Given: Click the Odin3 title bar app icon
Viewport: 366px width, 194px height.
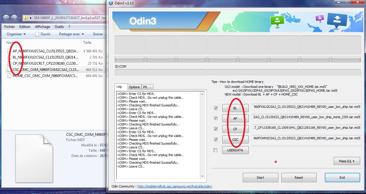Looking at the screenshot, I should pyautogui.click(x=111, y=3).
